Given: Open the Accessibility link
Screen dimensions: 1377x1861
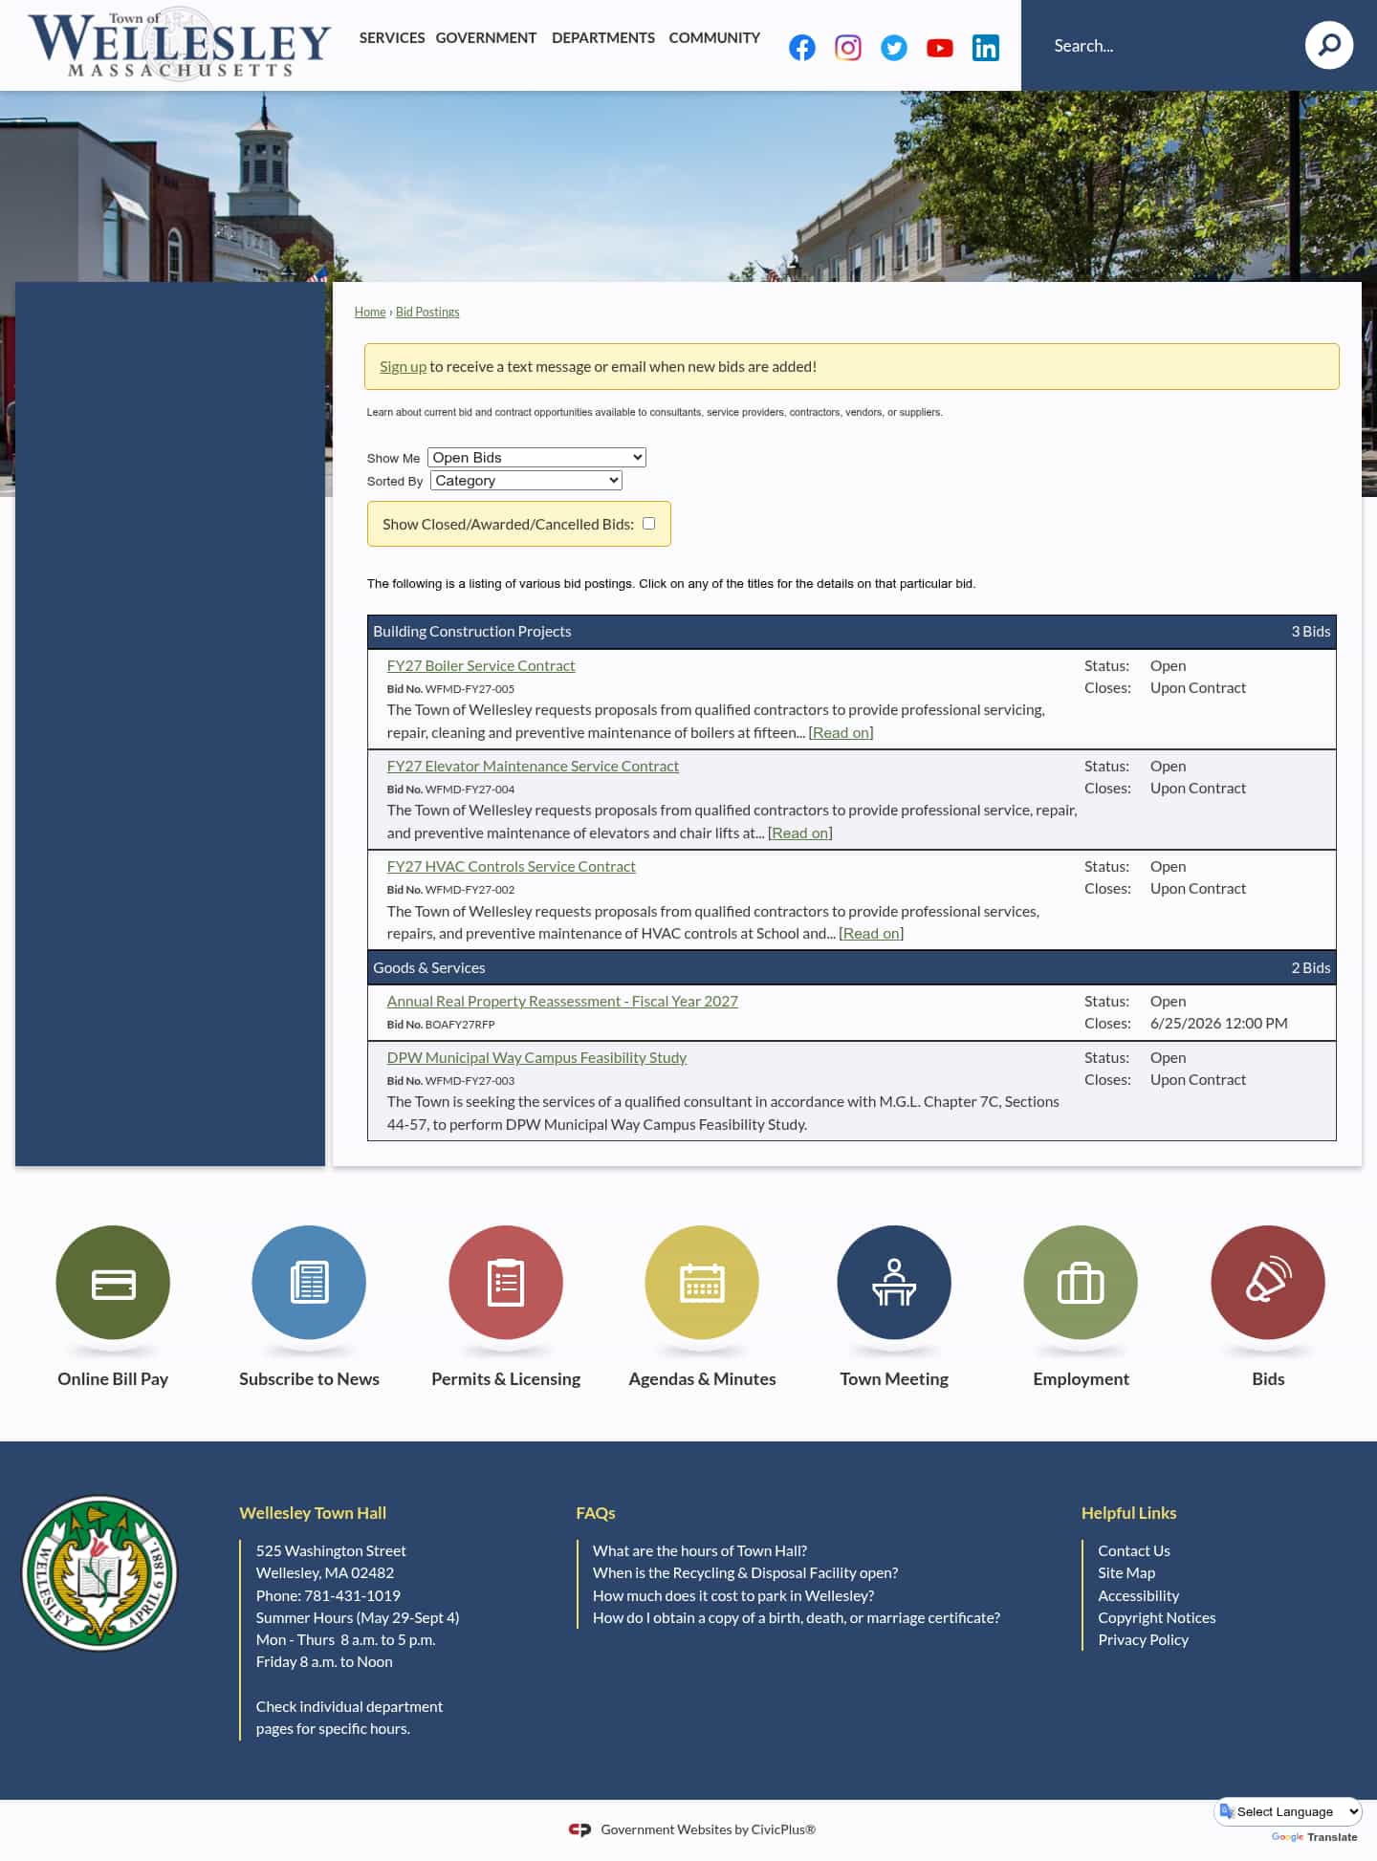Looking at the screenshot, I should coord(1138,1595).
